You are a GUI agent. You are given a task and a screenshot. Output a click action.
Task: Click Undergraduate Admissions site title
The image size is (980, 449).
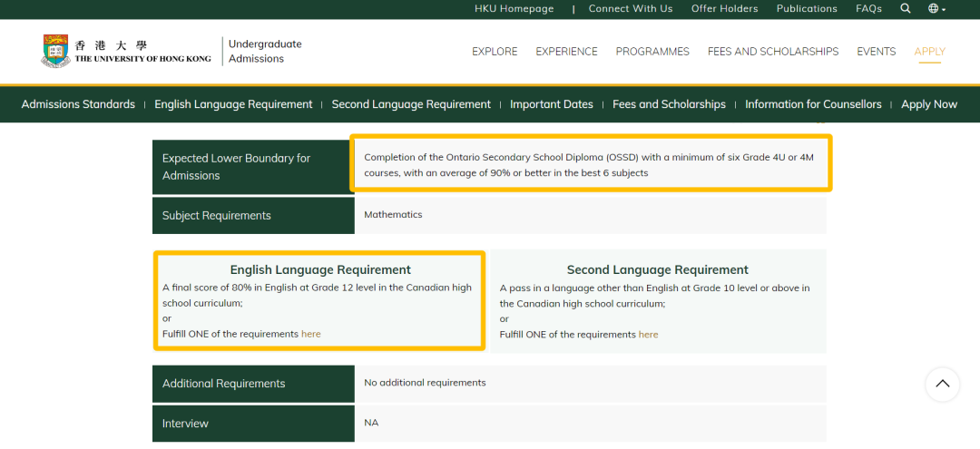click(265, 51)
